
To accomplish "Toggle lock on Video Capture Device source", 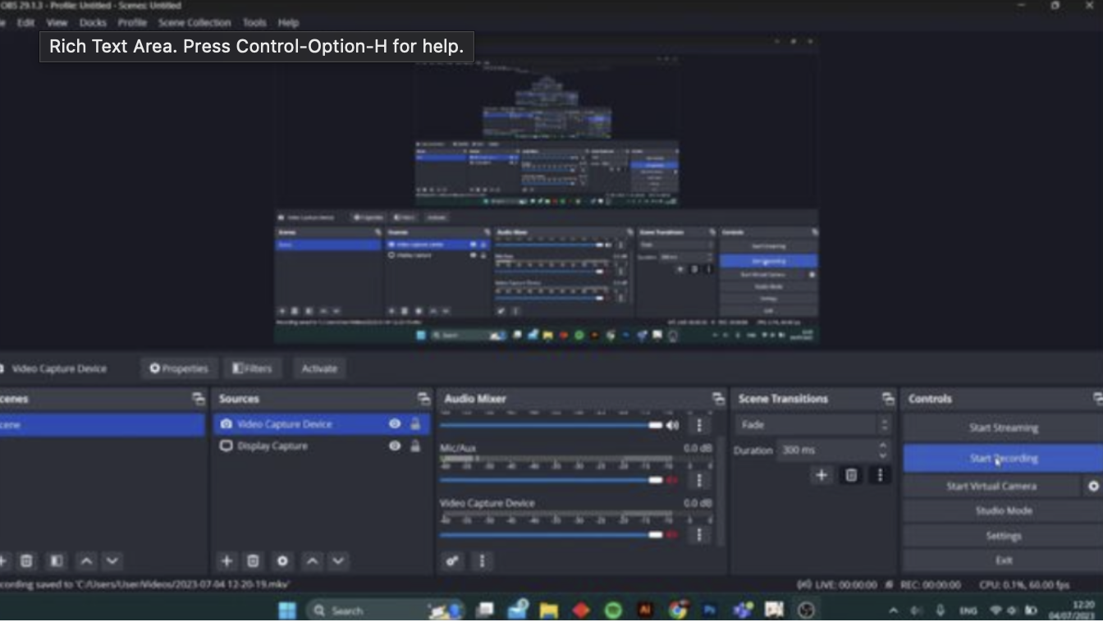I will pyautogui.click(x=415, y=424).
